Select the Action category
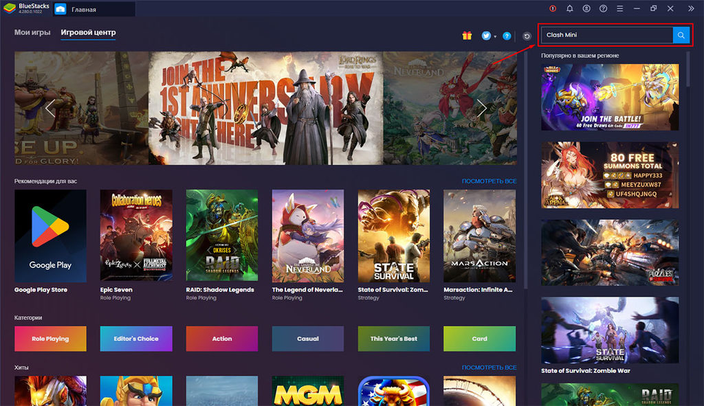Screen dimensions: 704x406 tap(222, 339)
